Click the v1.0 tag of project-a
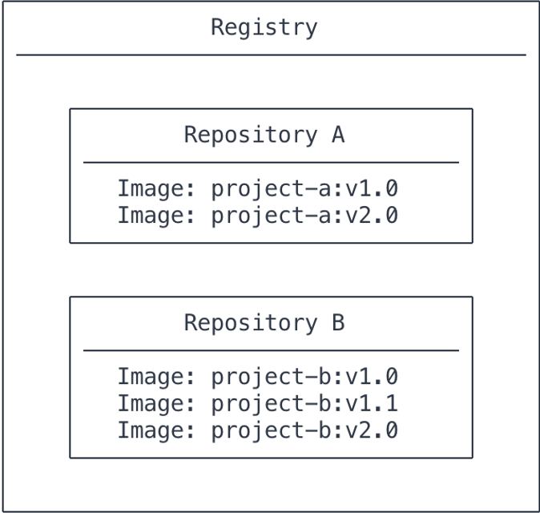The image size is (540, 513). pyautogui.click(x=372, y=189)
